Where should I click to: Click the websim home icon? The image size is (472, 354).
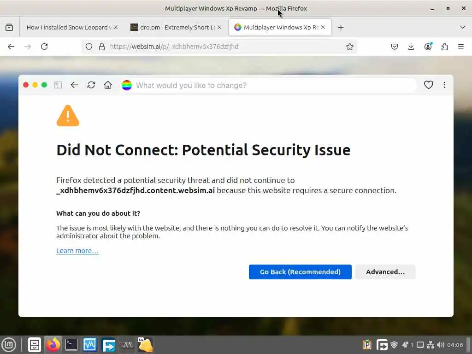pos(108,85)
